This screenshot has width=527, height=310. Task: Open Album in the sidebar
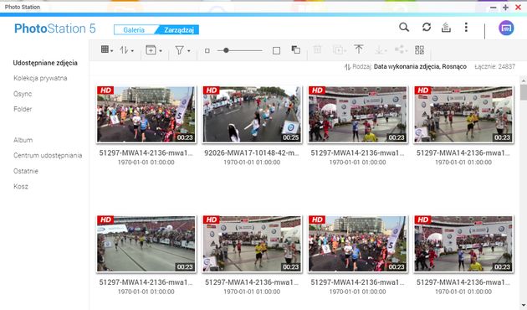click(23, 140)
